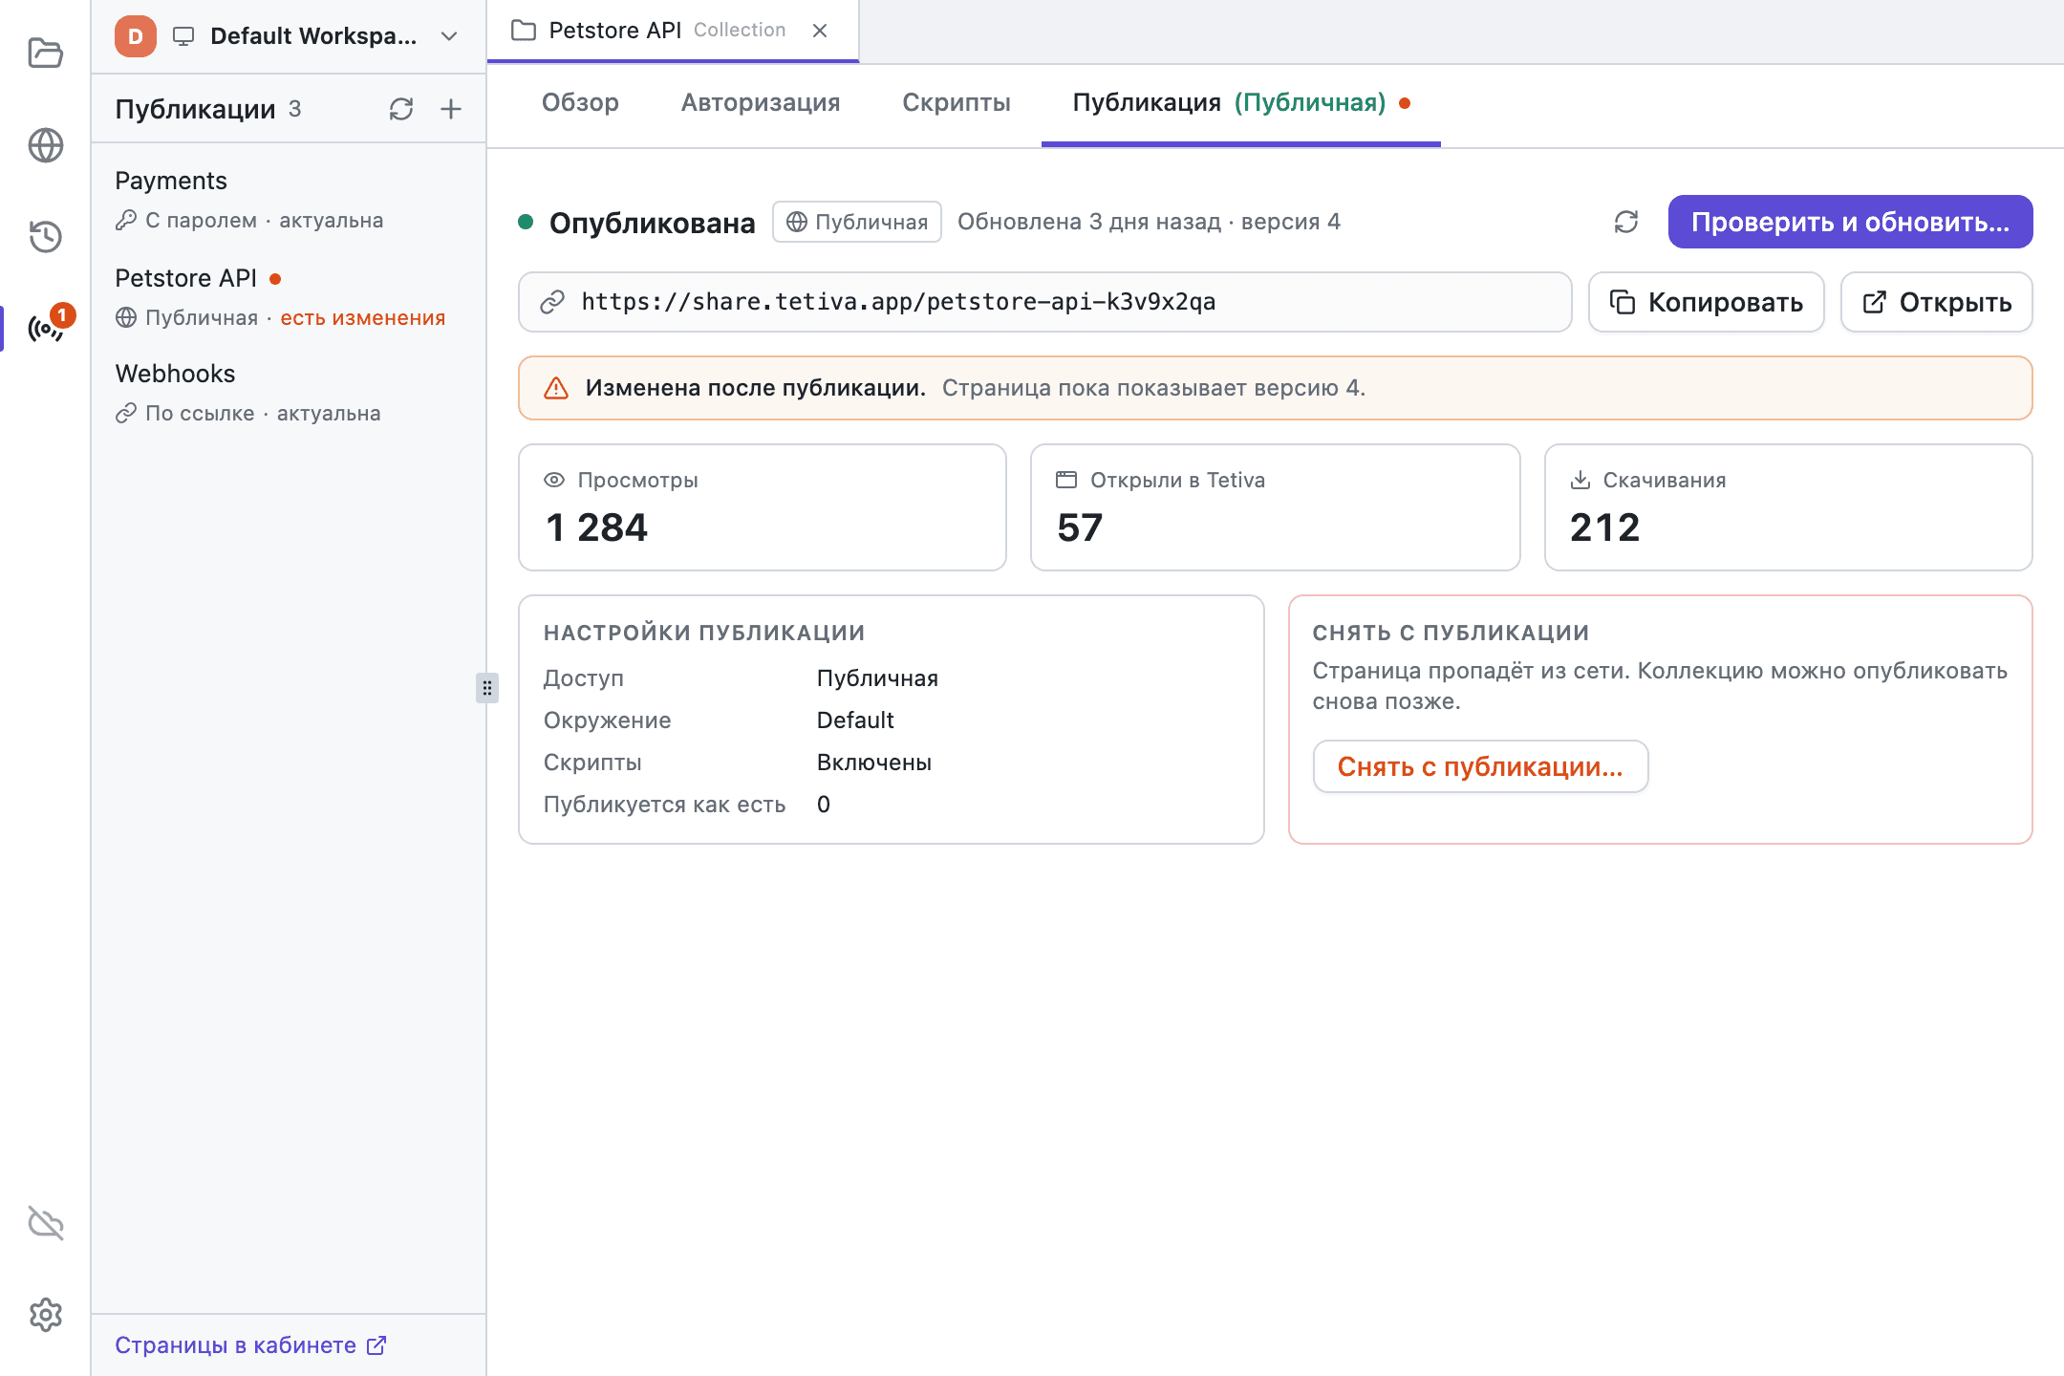
Task: Click the Скрипты value 'Включены'
Action: point(874,763)
